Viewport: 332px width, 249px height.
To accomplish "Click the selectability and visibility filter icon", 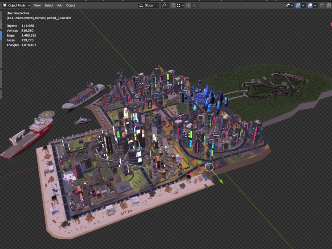I will [x=288, y=5].
